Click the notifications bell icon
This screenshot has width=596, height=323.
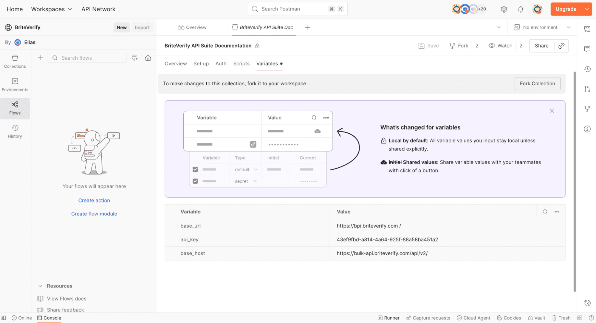(x=521, y=9)
